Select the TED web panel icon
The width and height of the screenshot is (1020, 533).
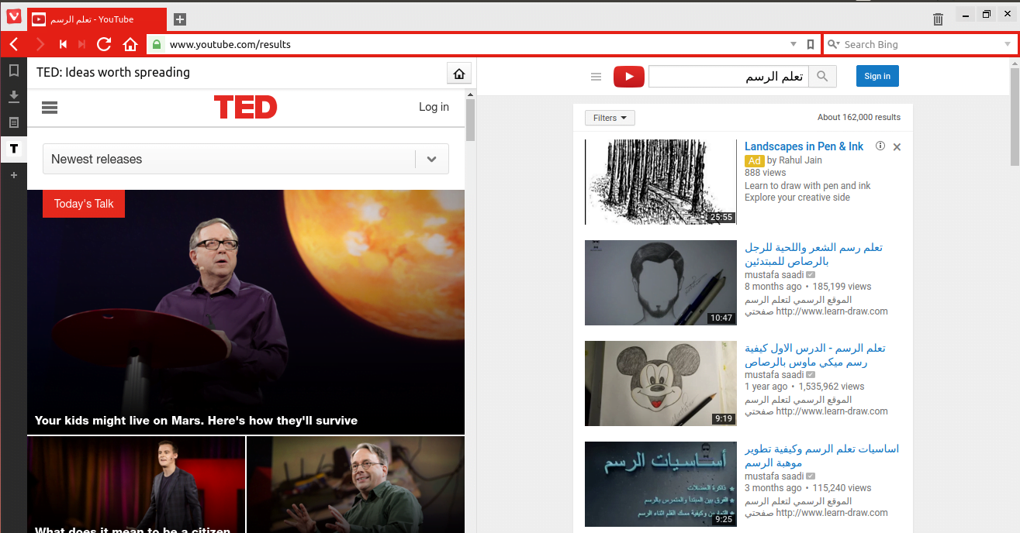pos(13,148)
